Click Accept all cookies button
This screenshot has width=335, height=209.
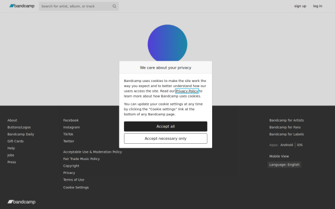point(166,127)
